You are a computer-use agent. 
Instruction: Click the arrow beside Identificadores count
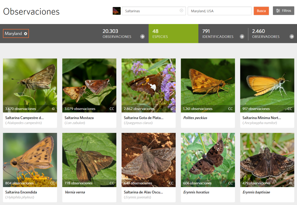(242, 36)
